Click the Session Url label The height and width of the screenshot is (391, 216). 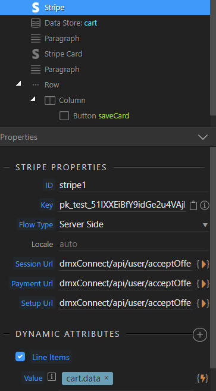pyautogui.click(x=34, y=264)
